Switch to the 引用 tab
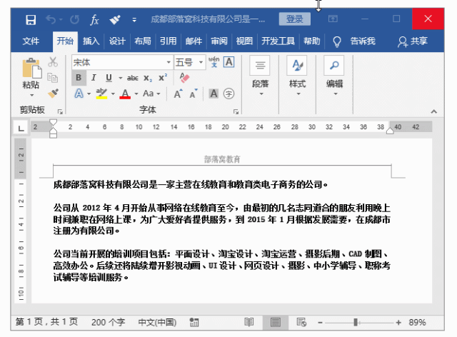Viewport: 457px width, 337px height. pos(169,41)
